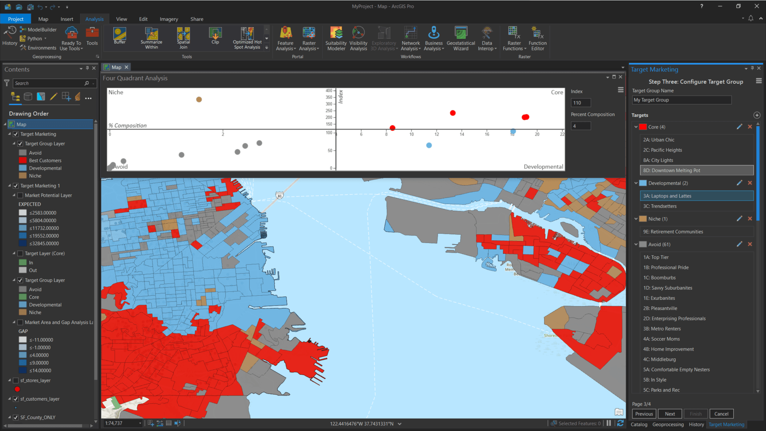The image size is (766, 431).
Task: Open the Function Editor
Action: point(537,39)
